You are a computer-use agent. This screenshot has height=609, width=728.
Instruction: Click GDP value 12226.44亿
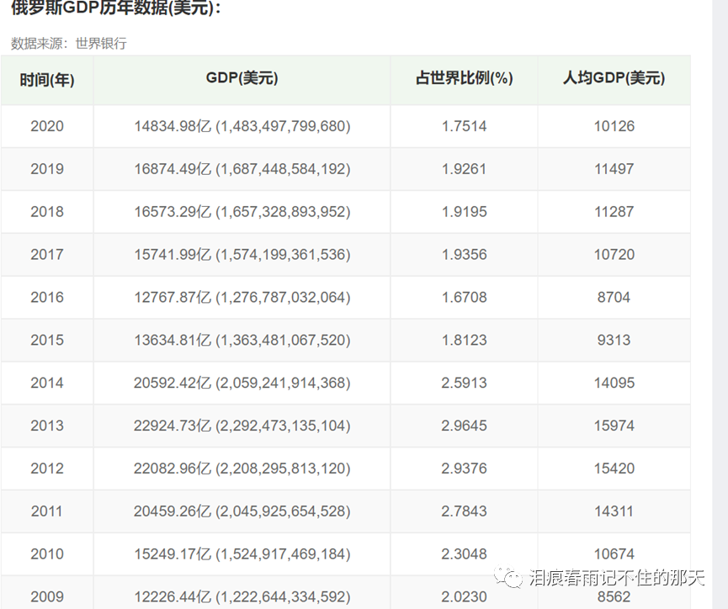[x=173, y=596]
